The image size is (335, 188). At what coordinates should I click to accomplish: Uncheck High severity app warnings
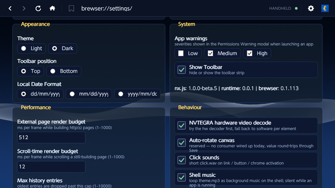pyautogui.click(x=257, y=53)
